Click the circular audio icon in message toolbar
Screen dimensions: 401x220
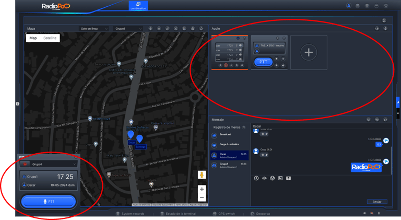tap(256, 178)
